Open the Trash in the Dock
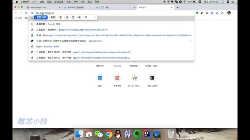This screenshot has height=140, width=250. (x=171, y=134)
